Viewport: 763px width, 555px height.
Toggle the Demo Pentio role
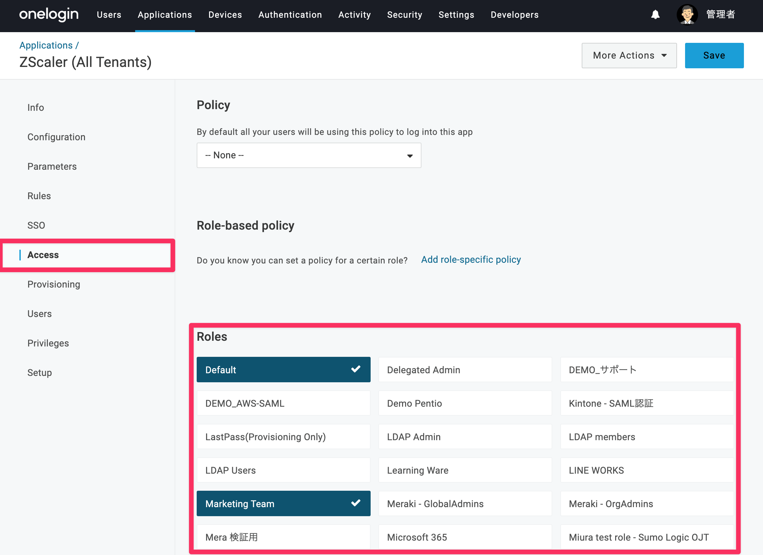[x=465, y=403]
